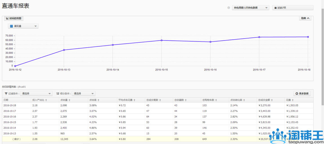
Task: Sort by 总收藏数 arrow icon
Action: [186, 100]
